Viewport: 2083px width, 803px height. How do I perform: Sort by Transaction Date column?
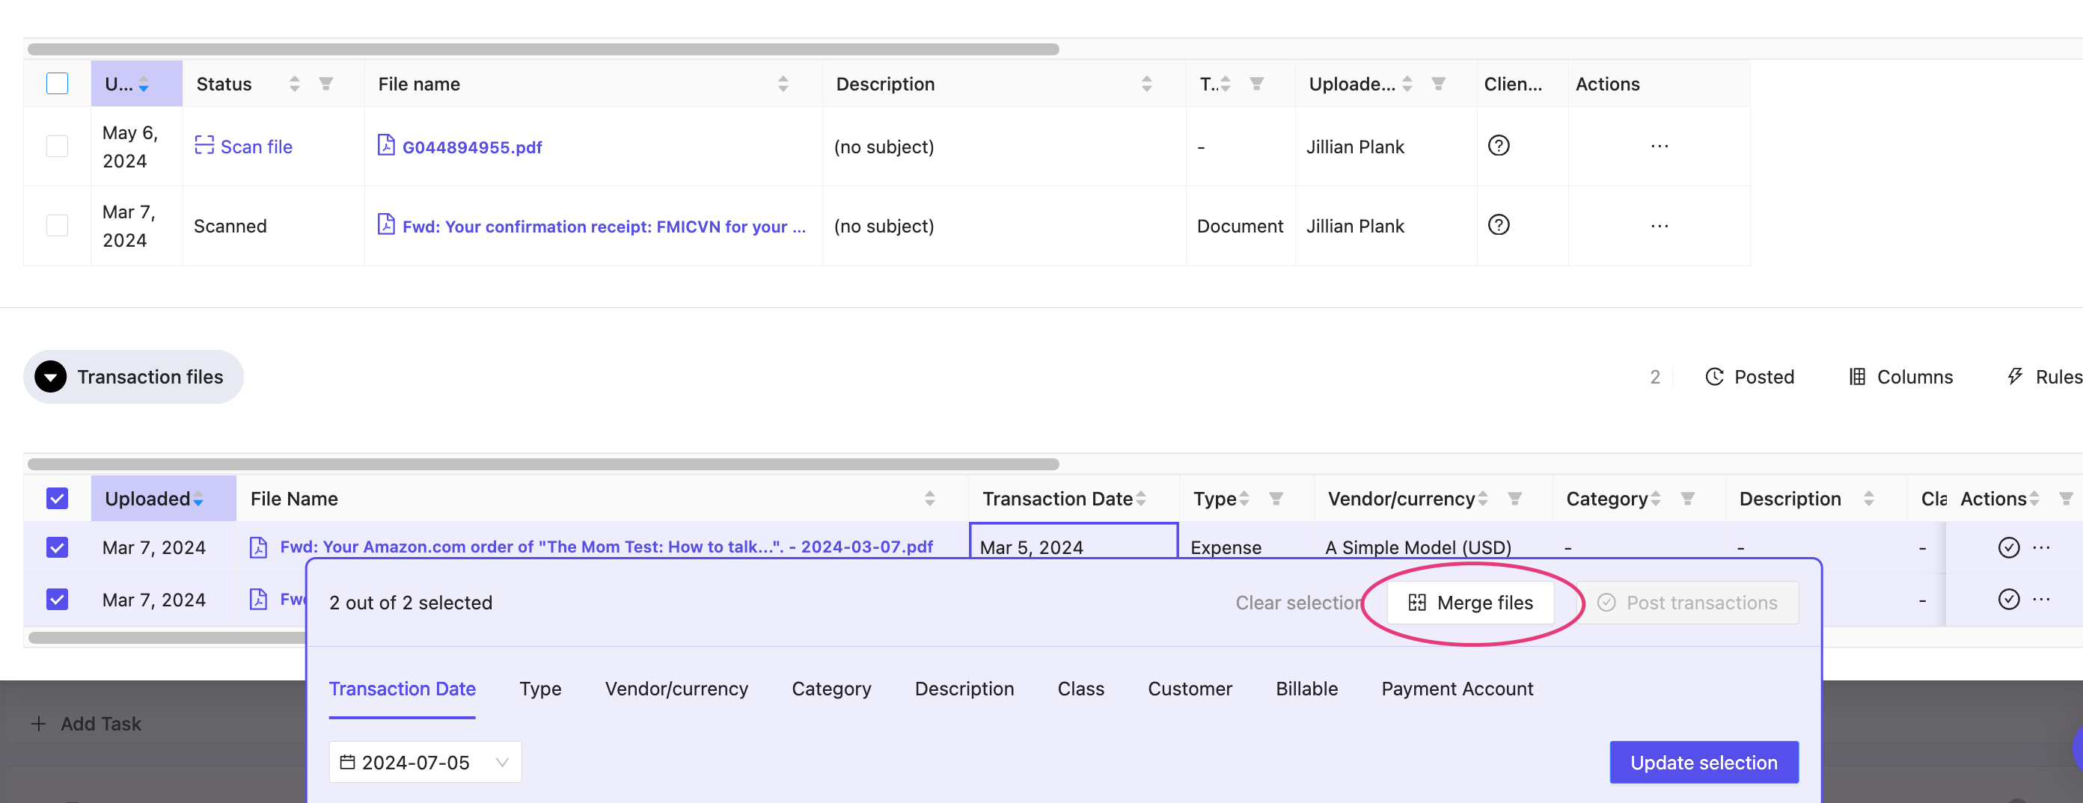click(x=1140, y=499)
